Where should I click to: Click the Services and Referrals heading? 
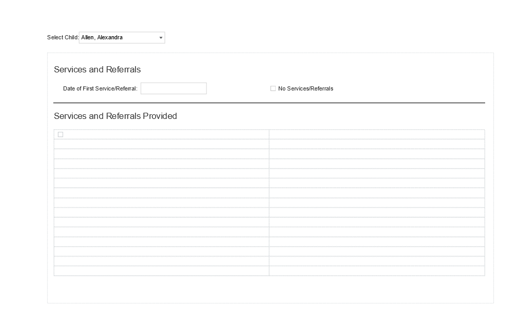pos(97,69)
